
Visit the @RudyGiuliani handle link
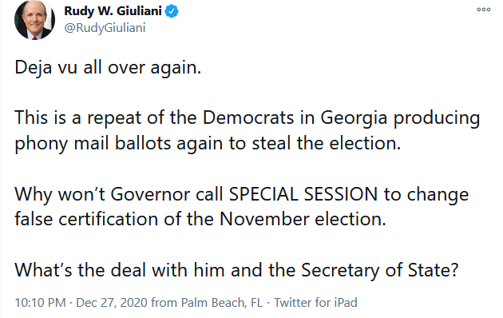click(105, 28)
